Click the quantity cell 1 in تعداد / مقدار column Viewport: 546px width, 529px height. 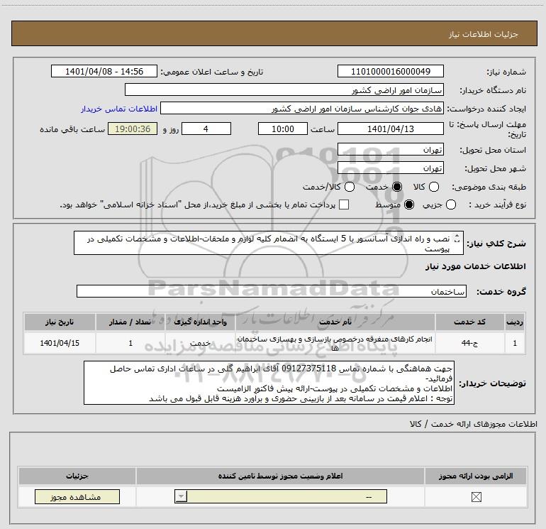[130, 343]
